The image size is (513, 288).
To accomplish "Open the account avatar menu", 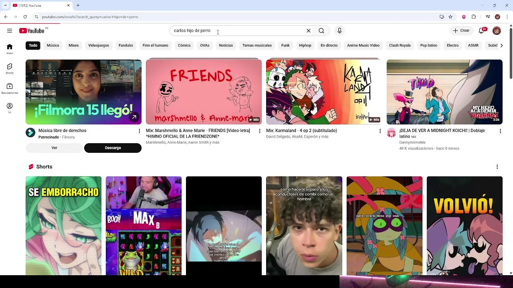I will click(x=497, y=30).
